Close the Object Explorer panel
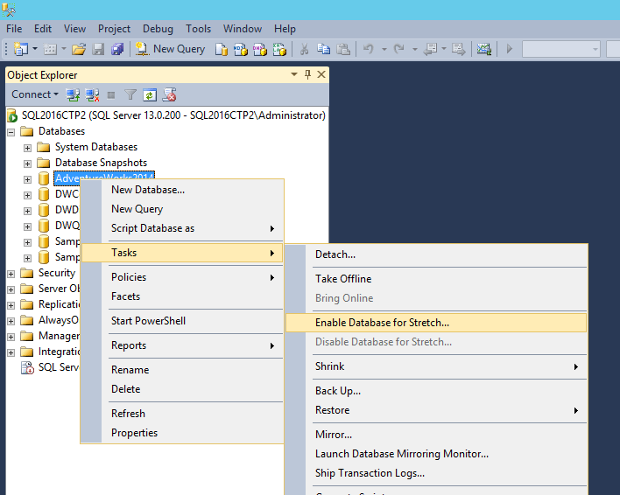Viewport: 620px width, 495px height. 321,75
